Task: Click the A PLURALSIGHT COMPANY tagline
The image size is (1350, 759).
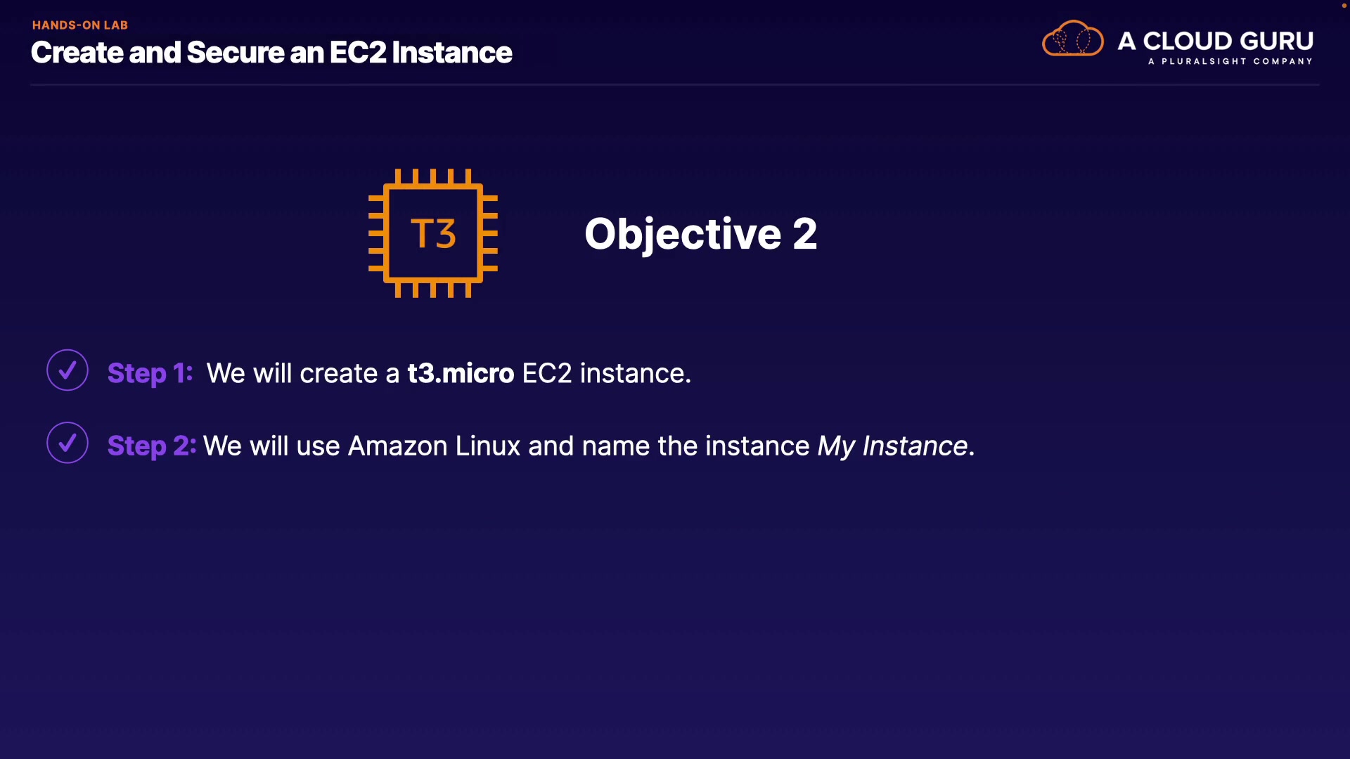Action: point(1230,61)
